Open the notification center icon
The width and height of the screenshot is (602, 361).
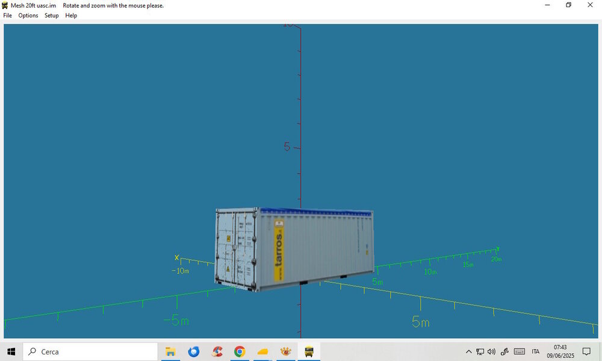pos(586,351)
